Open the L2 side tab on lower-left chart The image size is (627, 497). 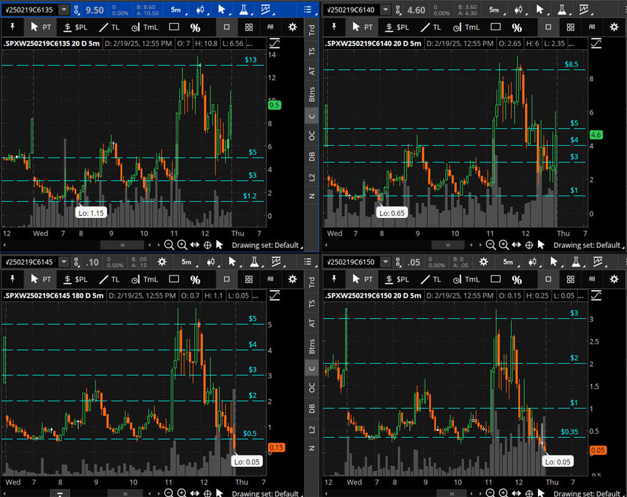tap(311, 429)
